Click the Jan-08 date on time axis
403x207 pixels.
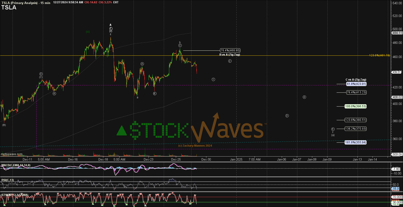point(312,159)
